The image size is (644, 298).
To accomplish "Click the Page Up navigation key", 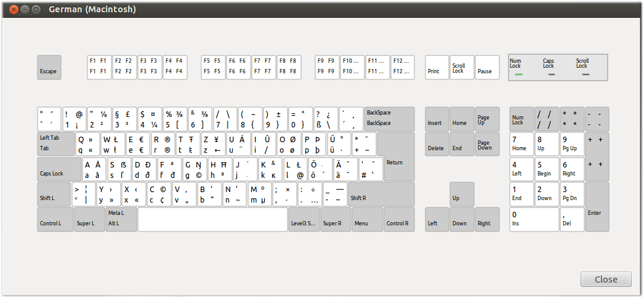I will [487, 119].
